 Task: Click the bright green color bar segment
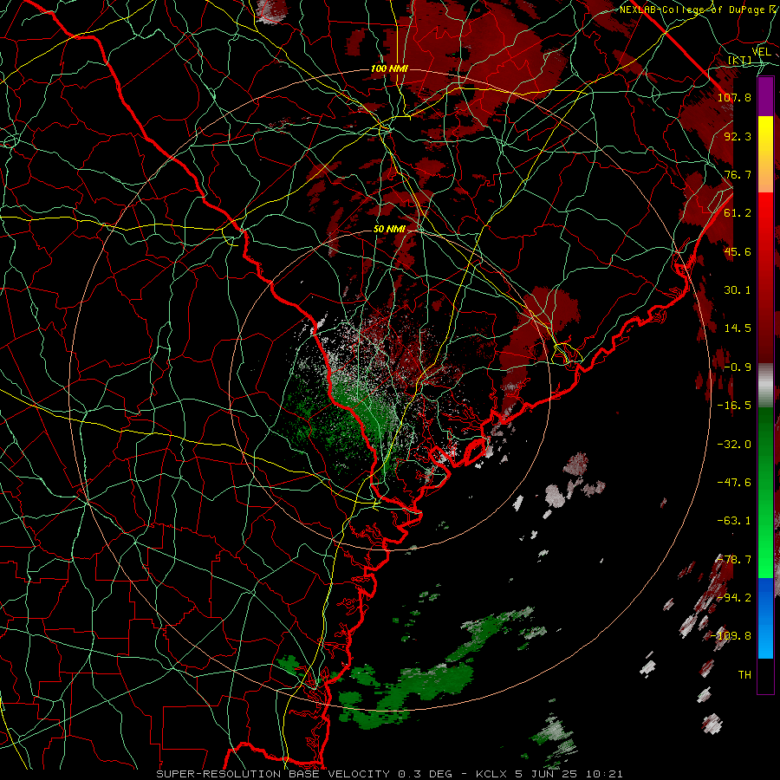(765, 492)
